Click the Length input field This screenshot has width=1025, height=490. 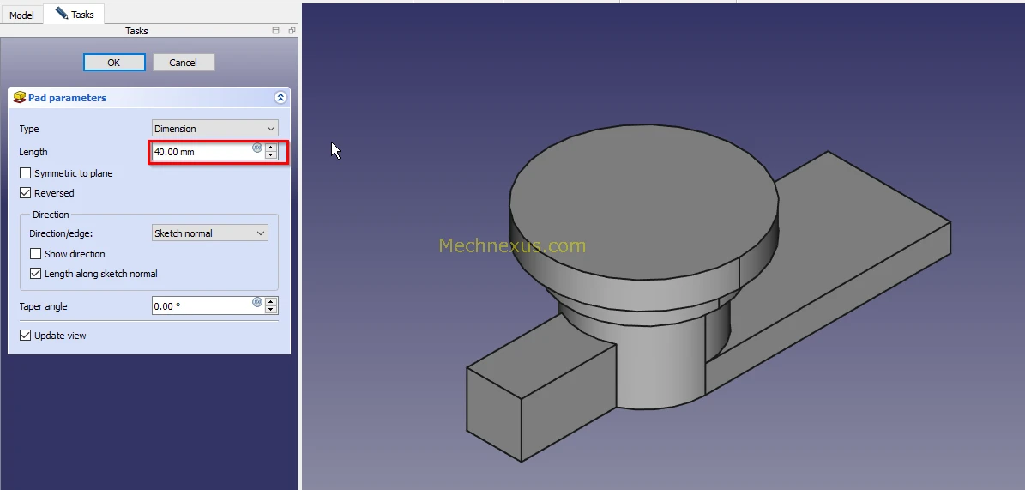[x=202, y=152]
